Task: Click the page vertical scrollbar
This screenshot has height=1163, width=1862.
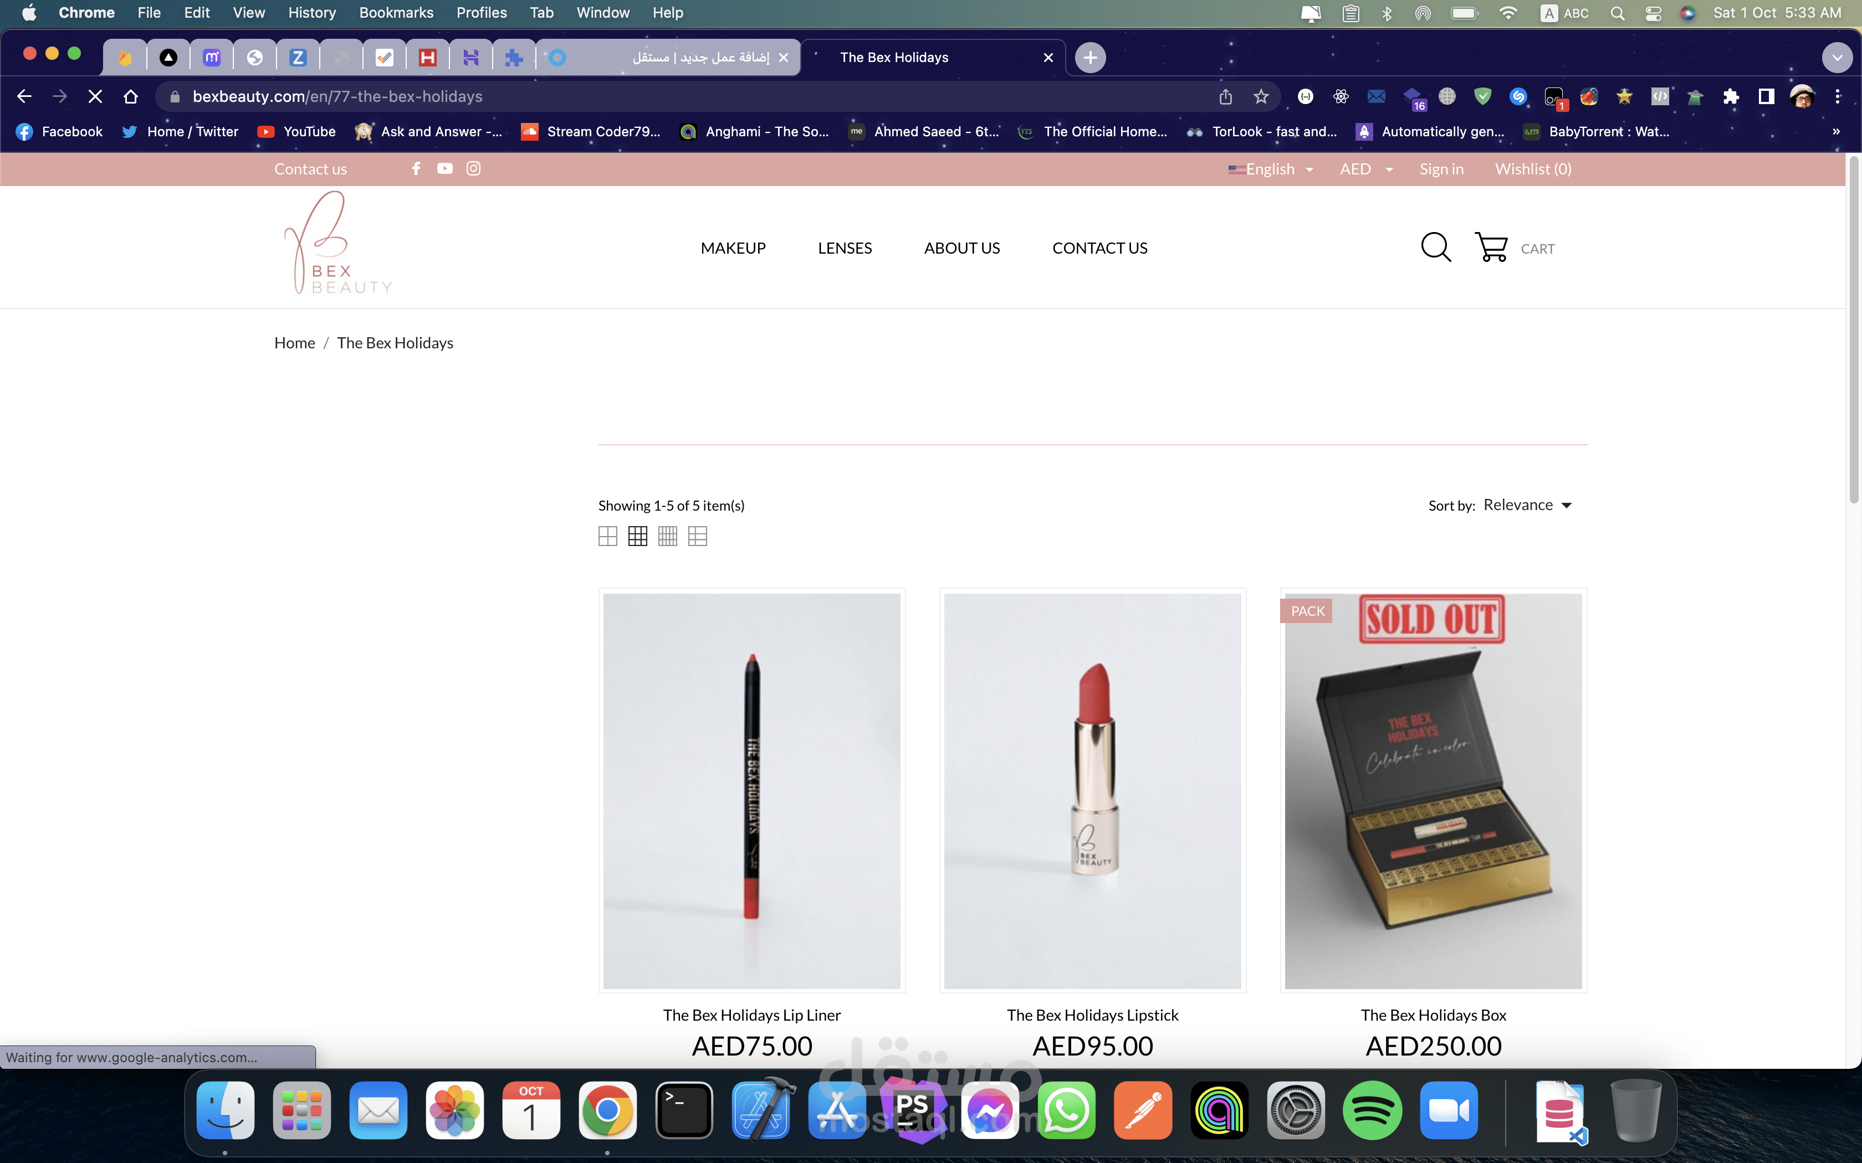Action: (x=1854, y=331)
